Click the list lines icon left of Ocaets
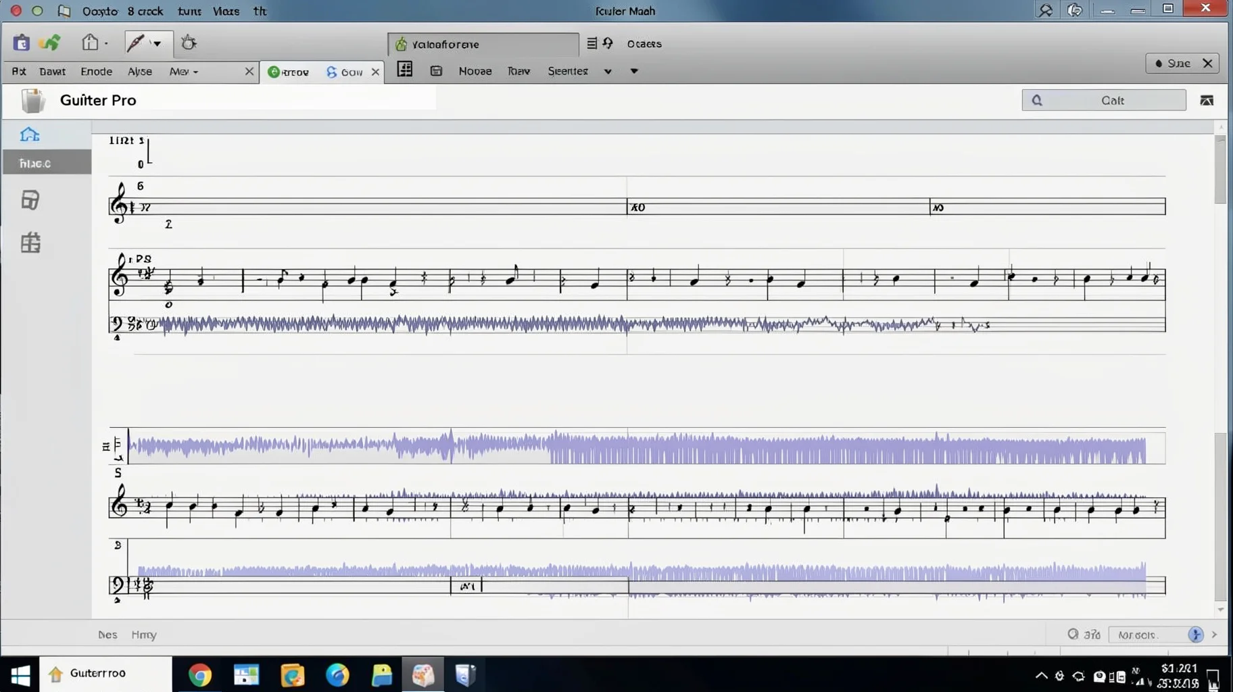 tap(591, 43)
